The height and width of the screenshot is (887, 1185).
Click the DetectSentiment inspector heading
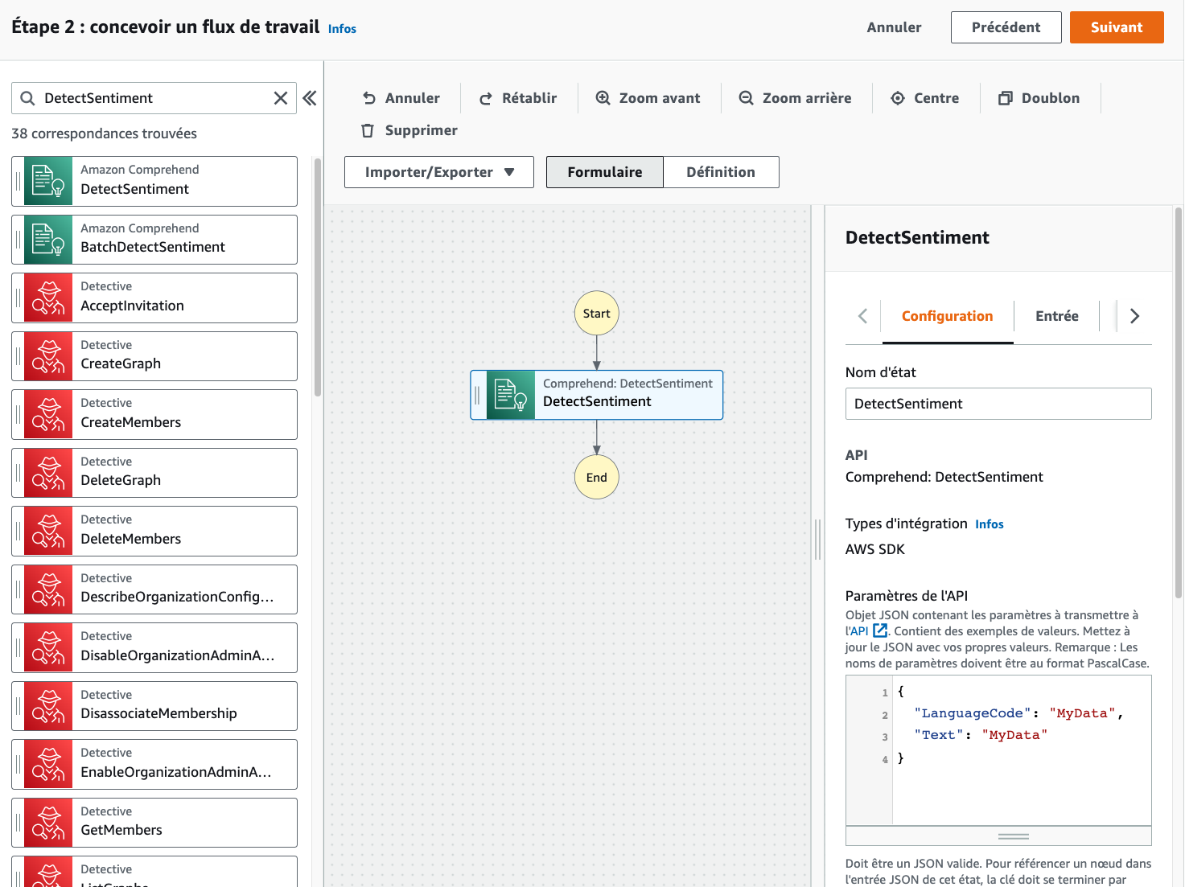[x=917, y=238]
